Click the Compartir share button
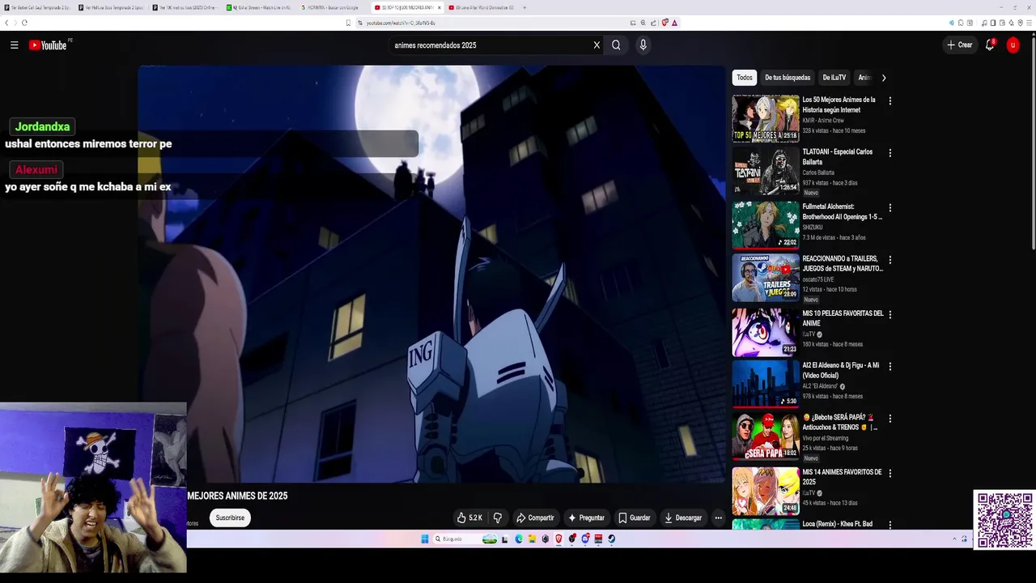1036x583 pixels. 535,517
